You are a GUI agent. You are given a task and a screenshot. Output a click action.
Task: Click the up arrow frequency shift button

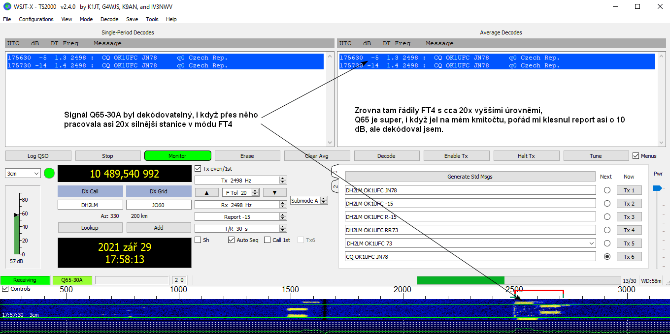tap(207, 192)
